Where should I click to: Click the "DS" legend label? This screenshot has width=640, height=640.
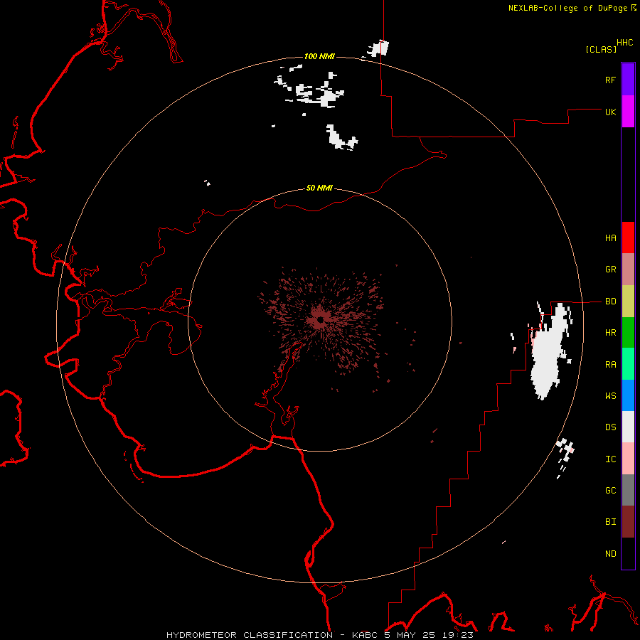click(x=610, y=427)
